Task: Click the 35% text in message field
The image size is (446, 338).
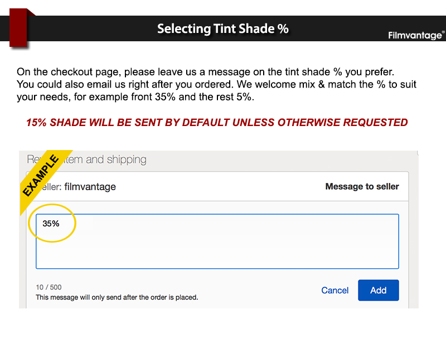Action: click(x=51, y=223)
